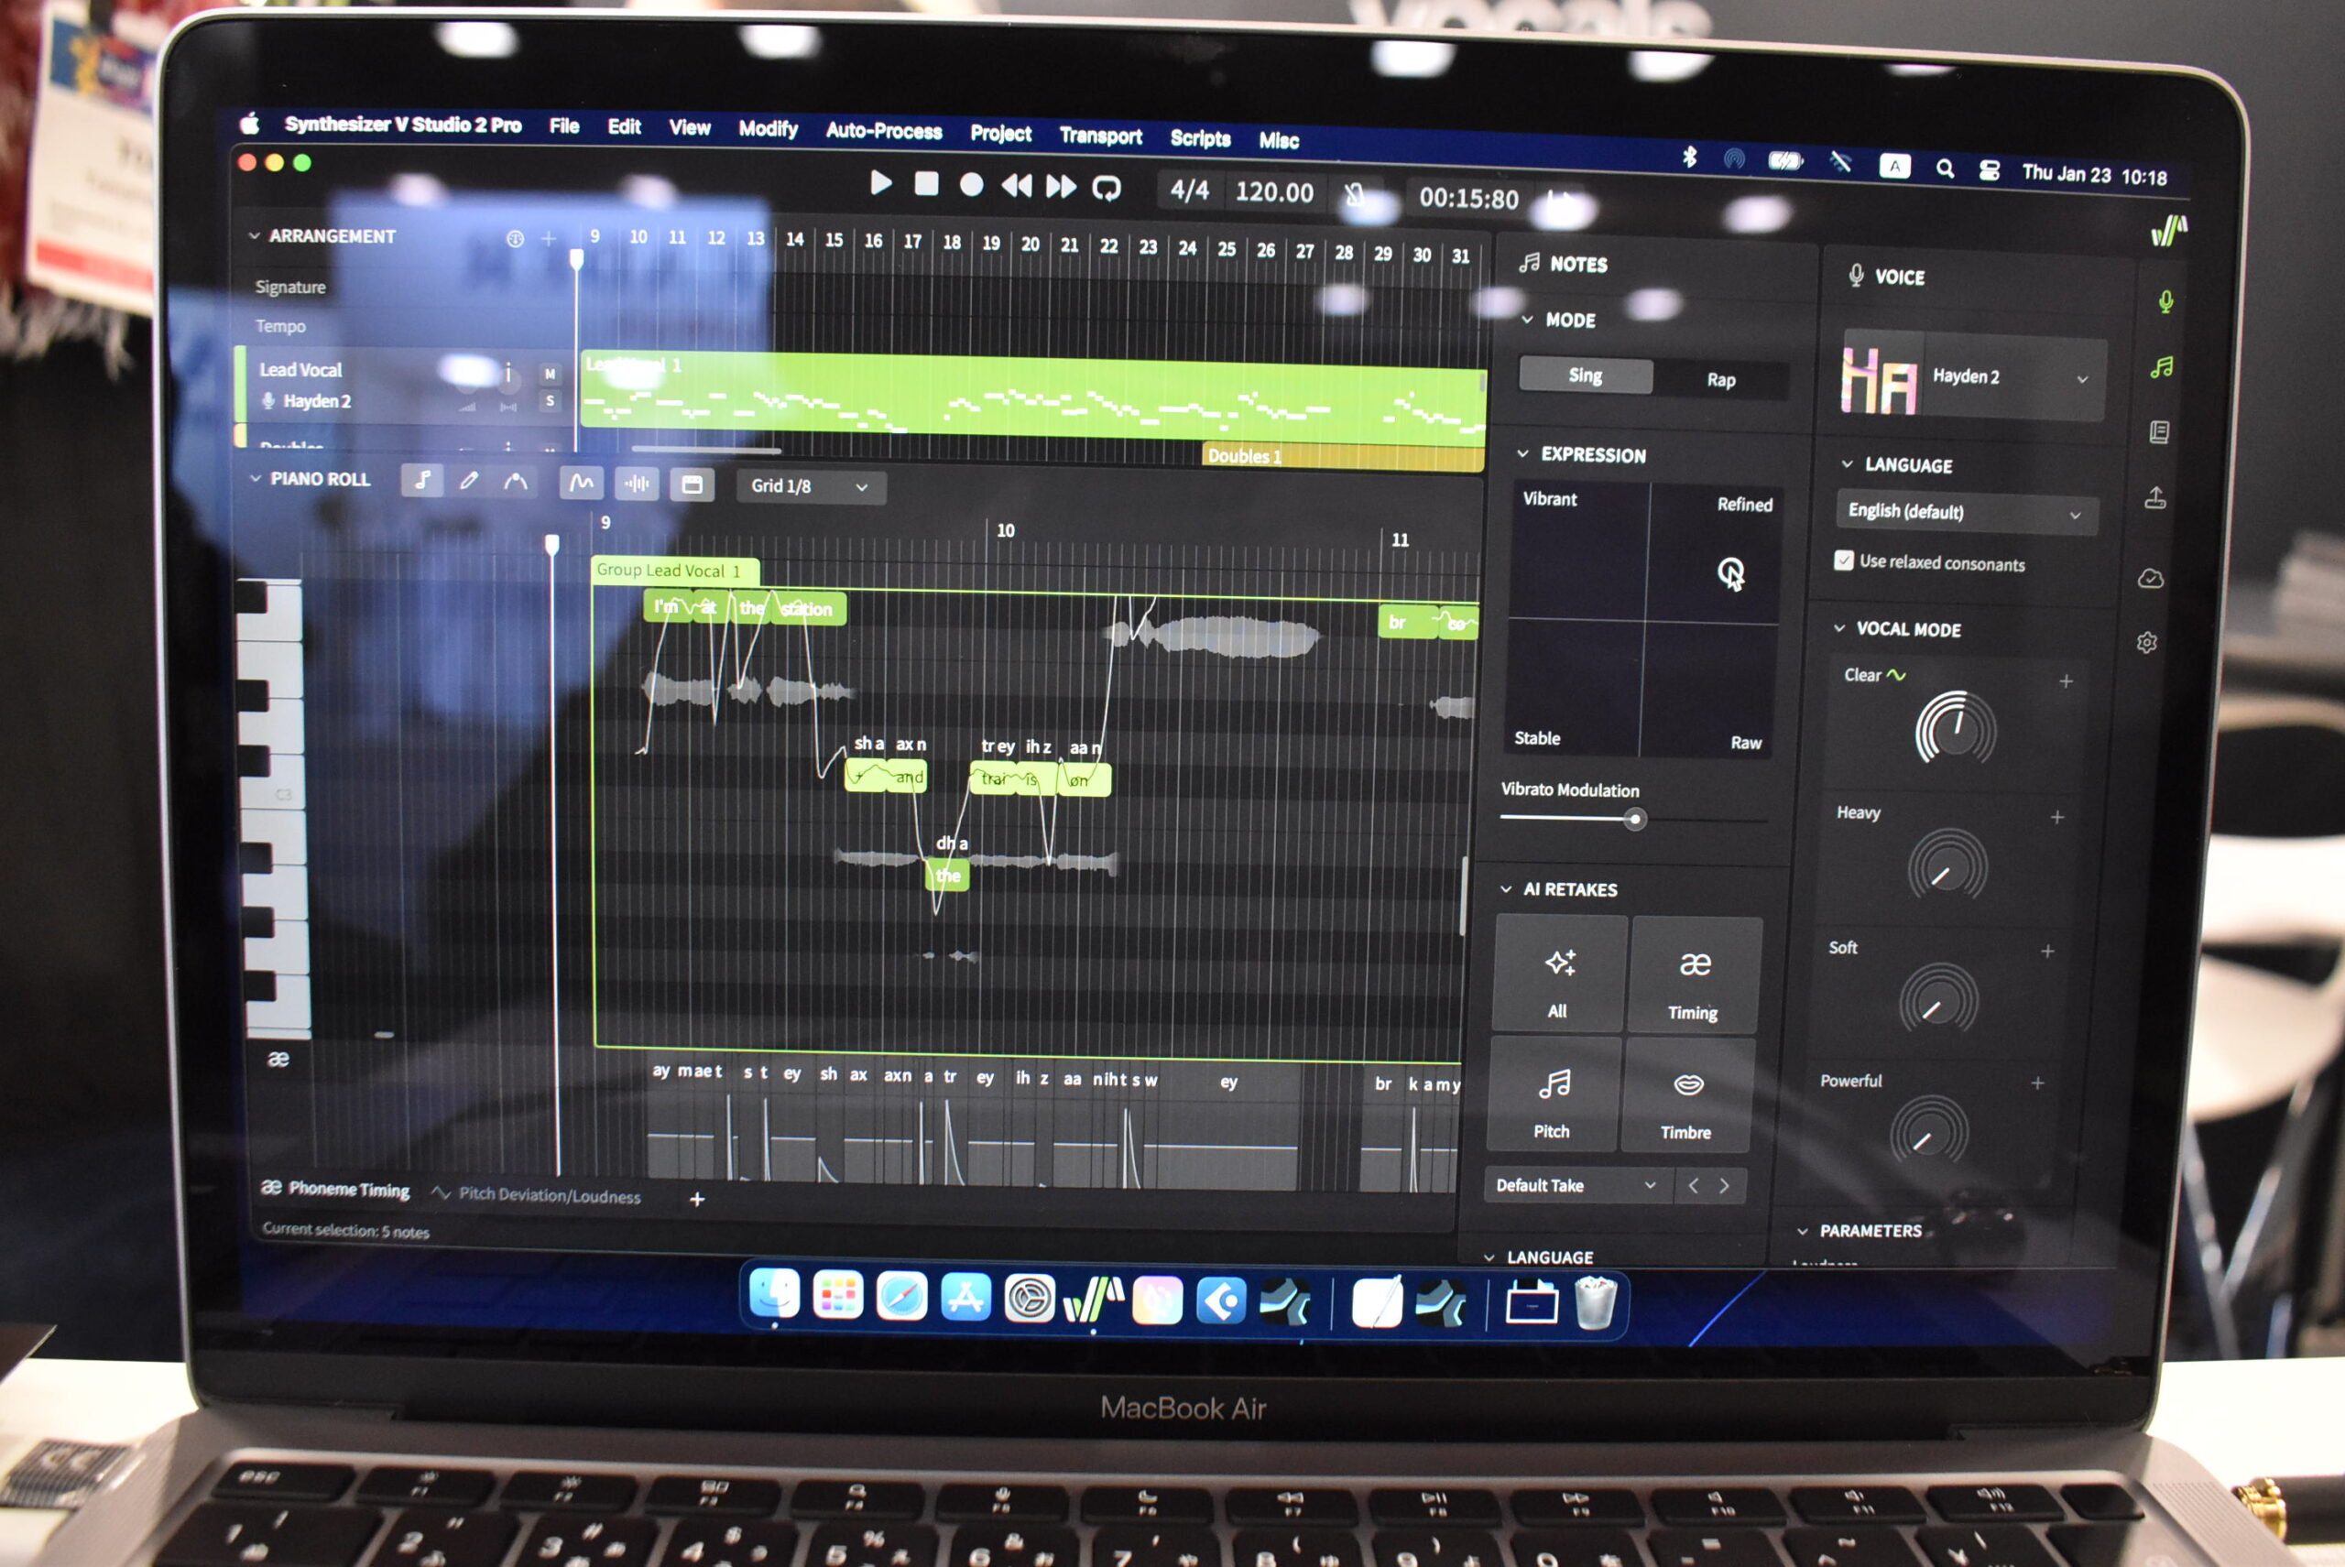Viewport: 2345px width, 1567px height.
Task: Open the cloud sidebar icon
Action: 2150,579
